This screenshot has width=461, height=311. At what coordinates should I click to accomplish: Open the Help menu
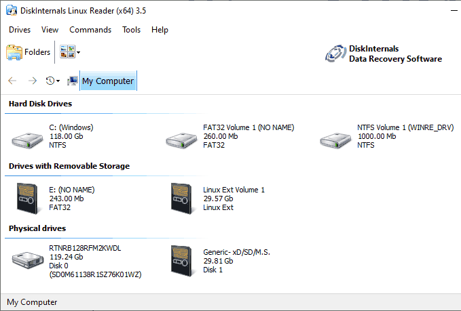point(160,30)
